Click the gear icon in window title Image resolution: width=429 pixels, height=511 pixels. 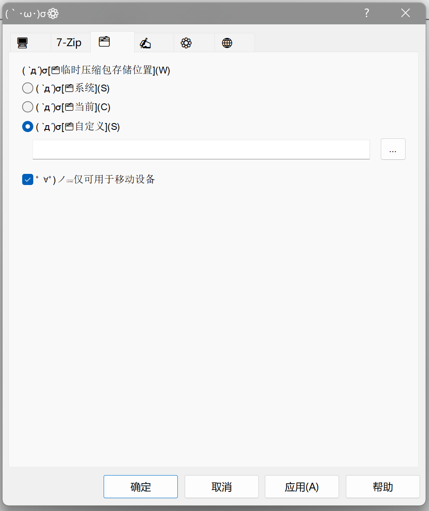[53, 14]
